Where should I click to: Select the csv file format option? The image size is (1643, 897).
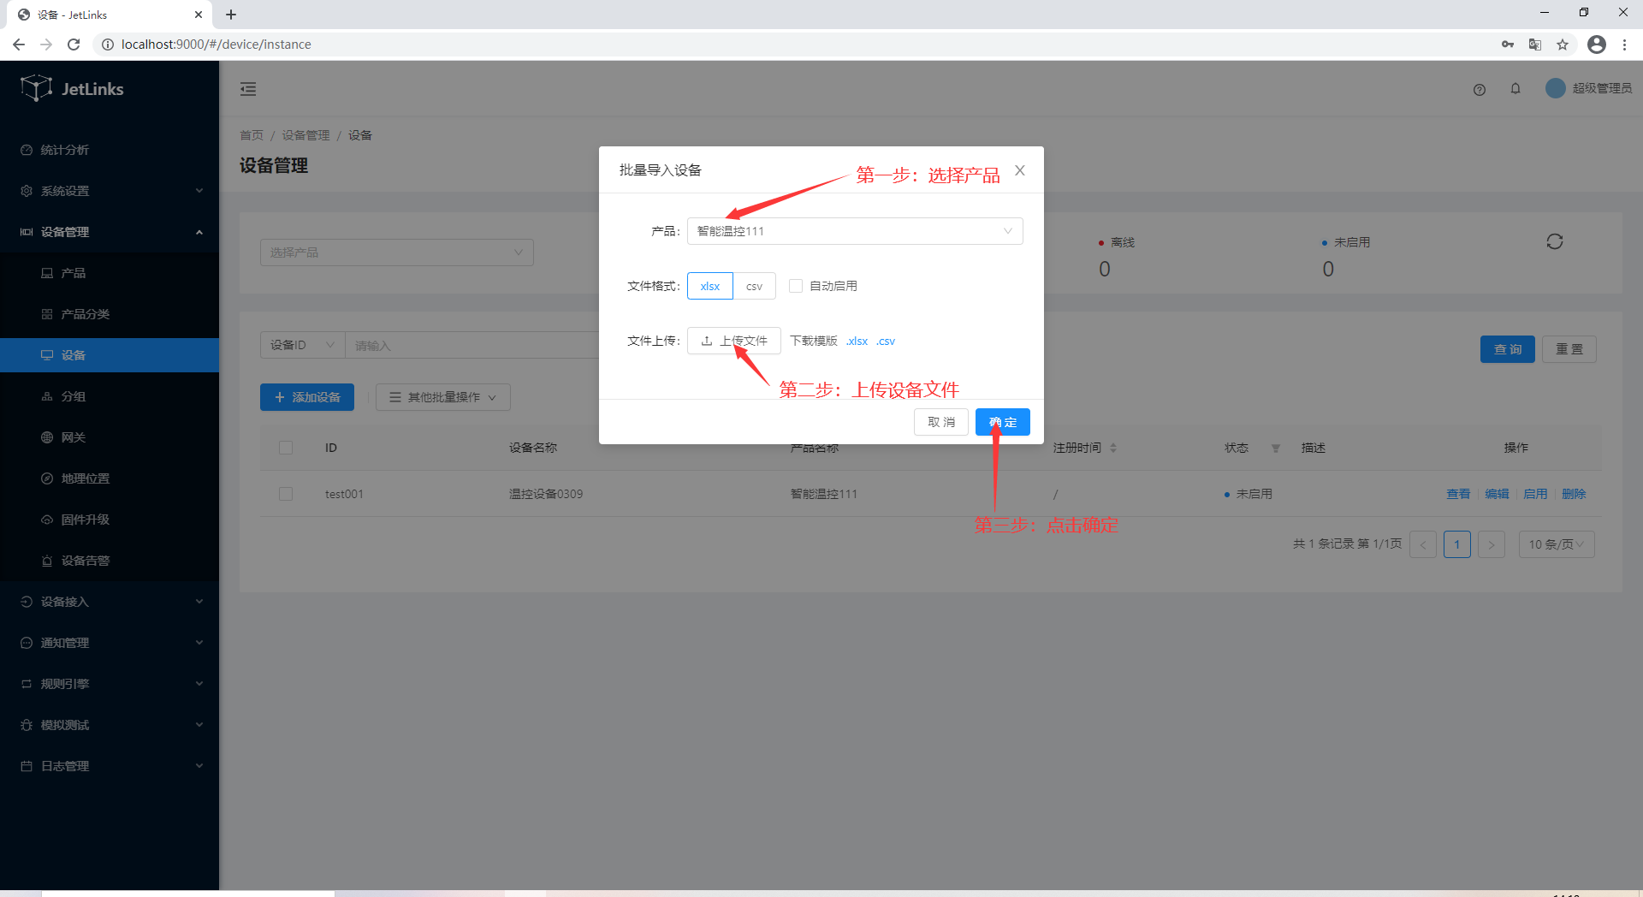[x=753, y=286]
